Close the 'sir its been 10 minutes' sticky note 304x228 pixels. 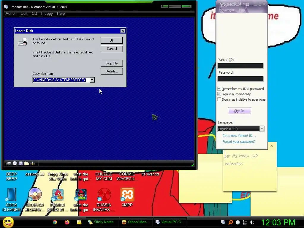click(272, 146)
